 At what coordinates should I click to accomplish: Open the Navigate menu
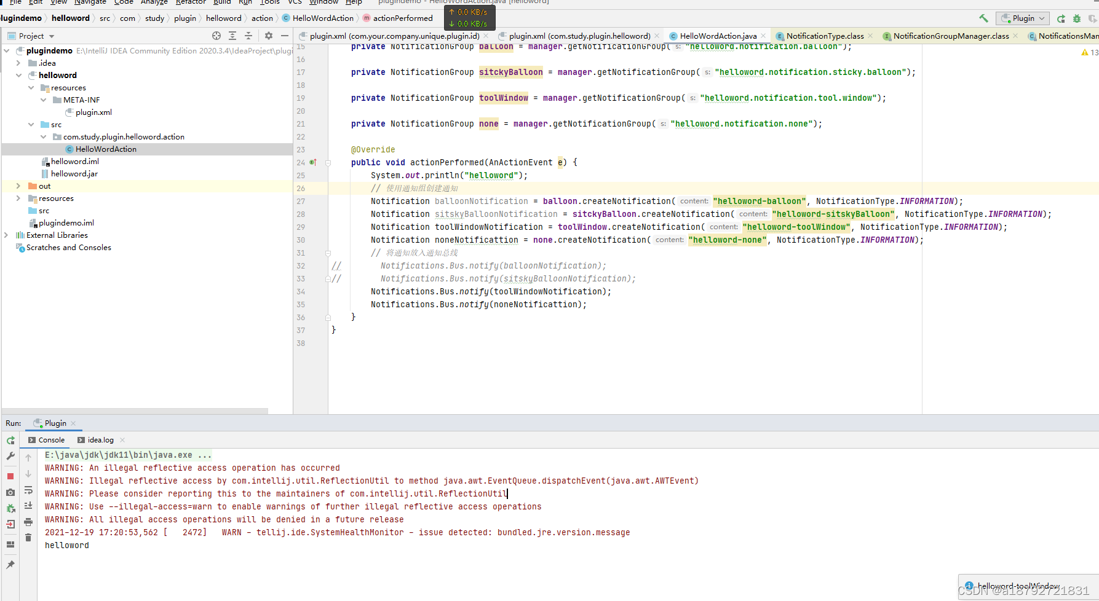tap(90, 2)
